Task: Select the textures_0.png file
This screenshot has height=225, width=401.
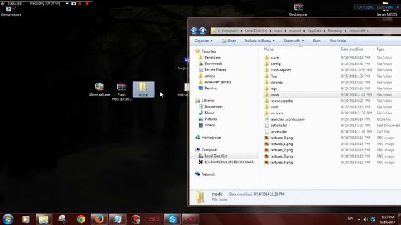Action: 281,137
